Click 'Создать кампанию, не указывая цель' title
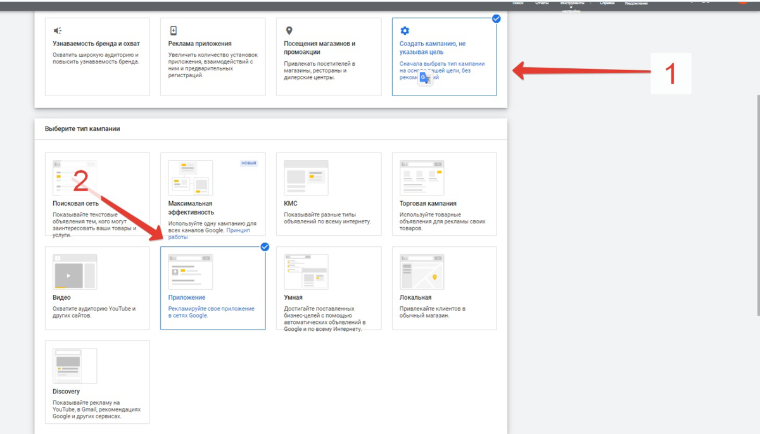The image size is (760, 434). (x=433, y=48)
